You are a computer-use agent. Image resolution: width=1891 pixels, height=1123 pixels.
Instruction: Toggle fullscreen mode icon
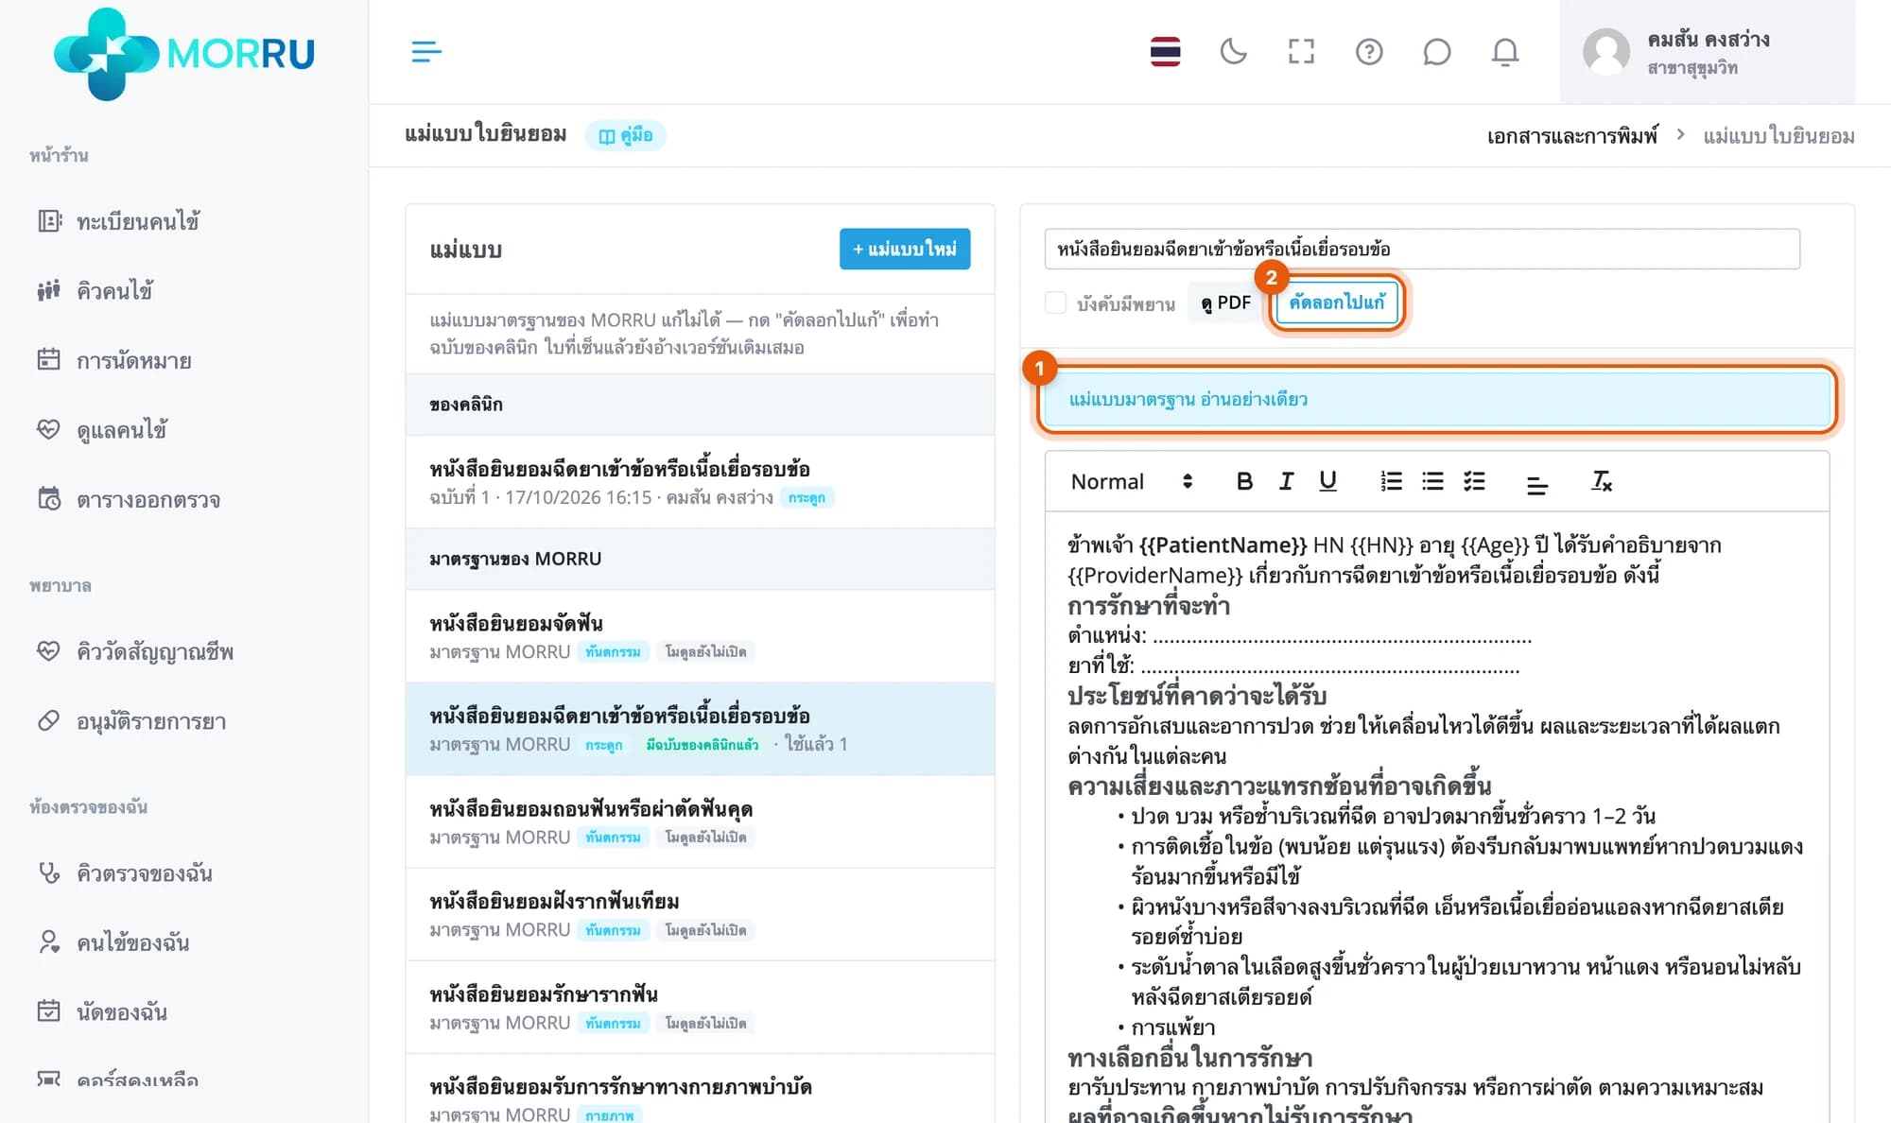tap(1301, 51)
